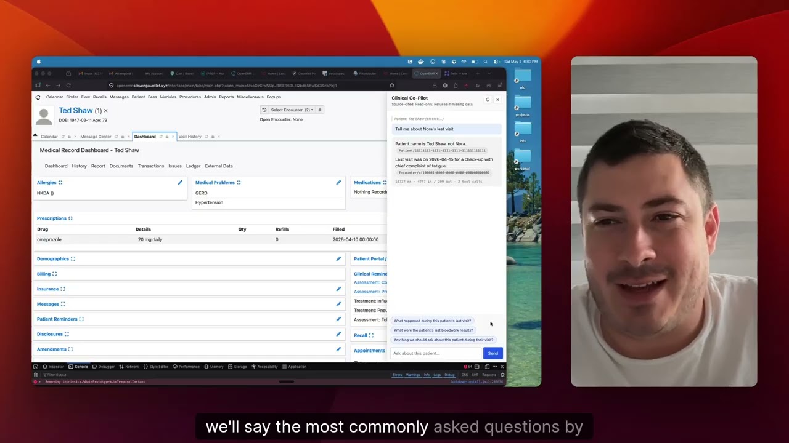
Task: Expand the Amendments section
Action: (x=70, y=349)
